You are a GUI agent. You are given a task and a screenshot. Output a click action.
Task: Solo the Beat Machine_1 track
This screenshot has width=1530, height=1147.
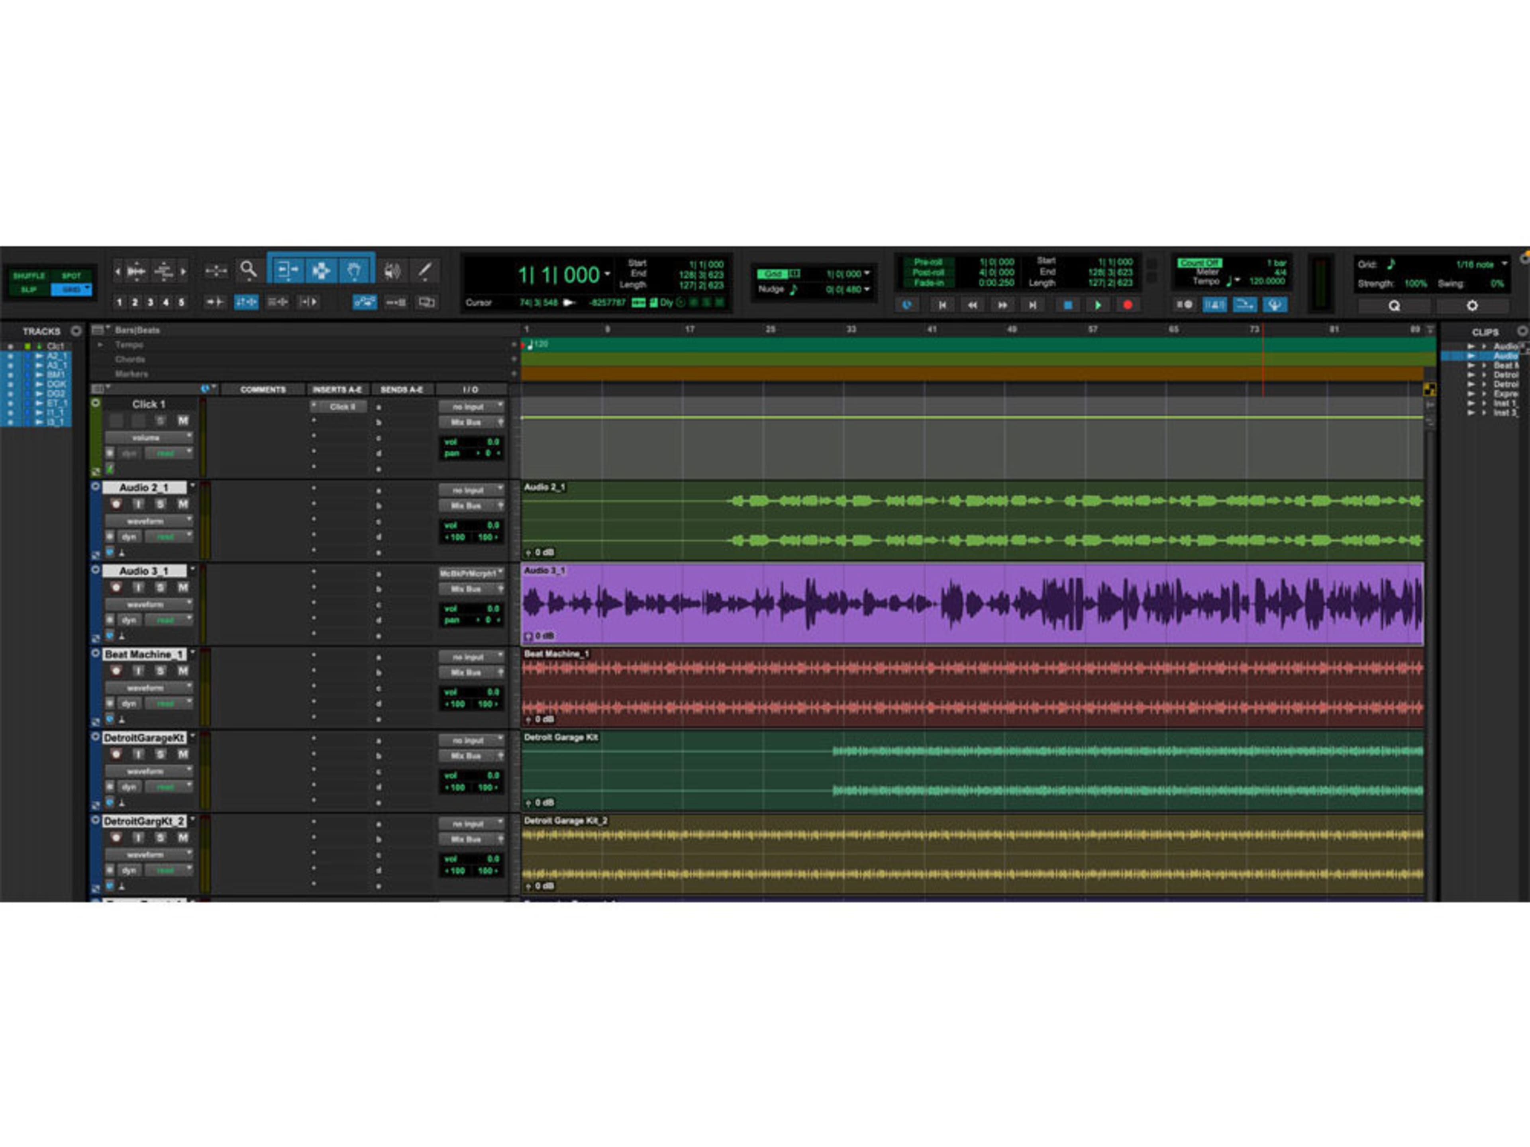(161, 671)
